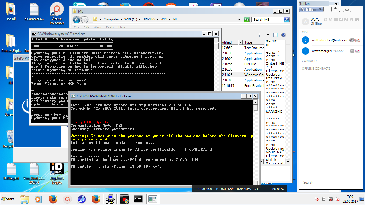Click the Start button
Viewport: 365px width, 205px height.
[x=8, y=199]
